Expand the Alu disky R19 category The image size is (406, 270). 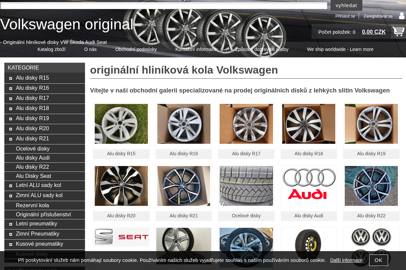tap(11, 119)
